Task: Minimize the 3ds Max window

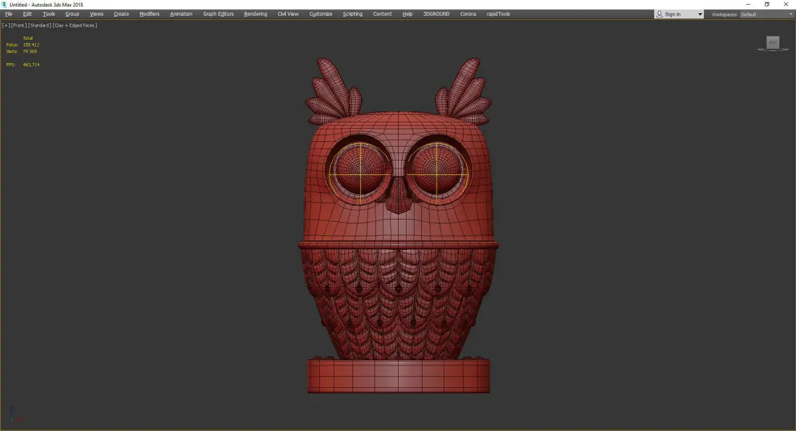Action: click(749, 5)
